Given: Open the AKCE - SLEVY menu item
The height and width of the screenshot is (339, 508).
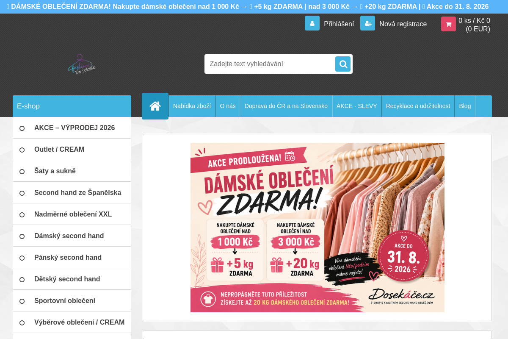Looking at the screenshot, I should point(357,106).
